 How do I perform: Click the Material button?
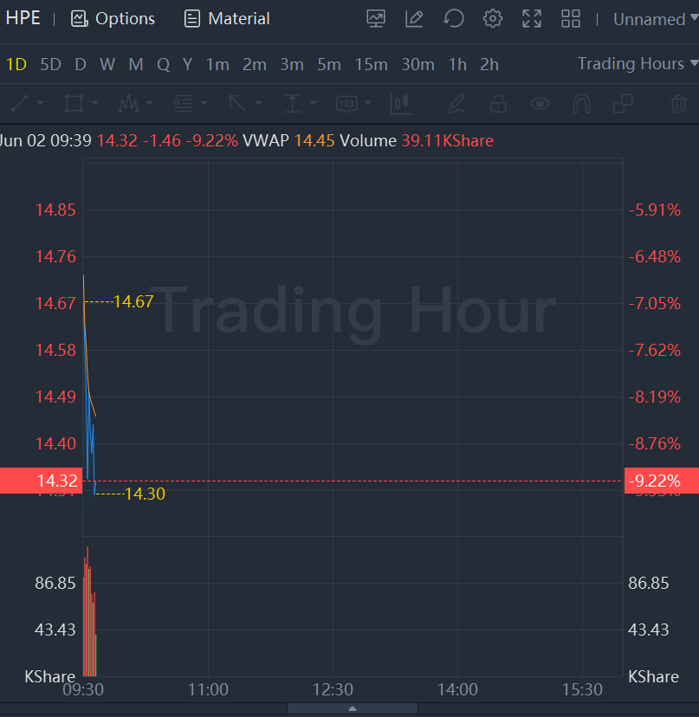click(228, 18)
